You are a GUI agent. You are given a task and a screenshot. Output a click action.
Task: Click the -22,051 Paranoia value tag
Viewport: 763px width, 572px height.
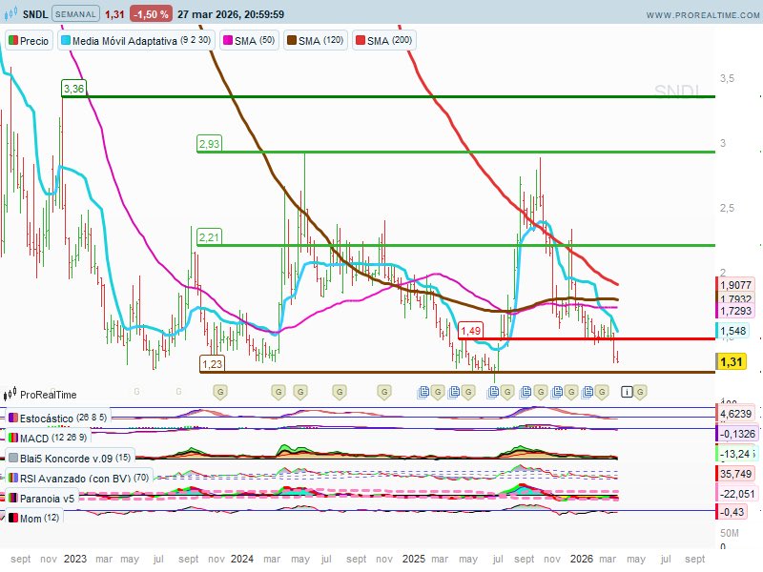[736, 494]
